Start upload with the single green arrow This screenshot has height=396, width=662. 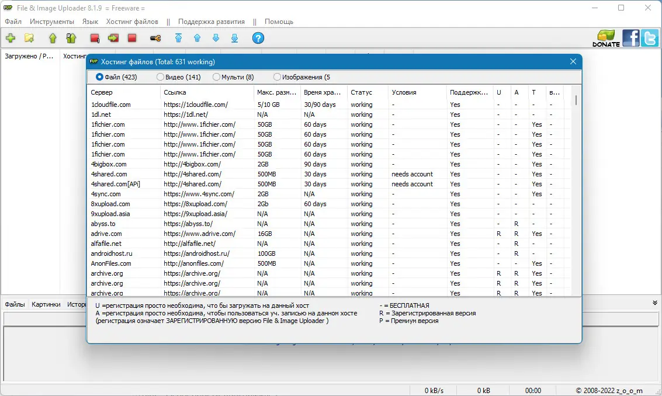point(53,38)
